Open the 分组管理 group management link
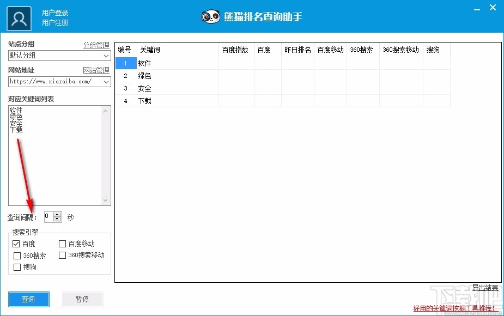Image resolution: width=504 pixels, height=316 pixels. pyautogui.click(x=98, y=45)
